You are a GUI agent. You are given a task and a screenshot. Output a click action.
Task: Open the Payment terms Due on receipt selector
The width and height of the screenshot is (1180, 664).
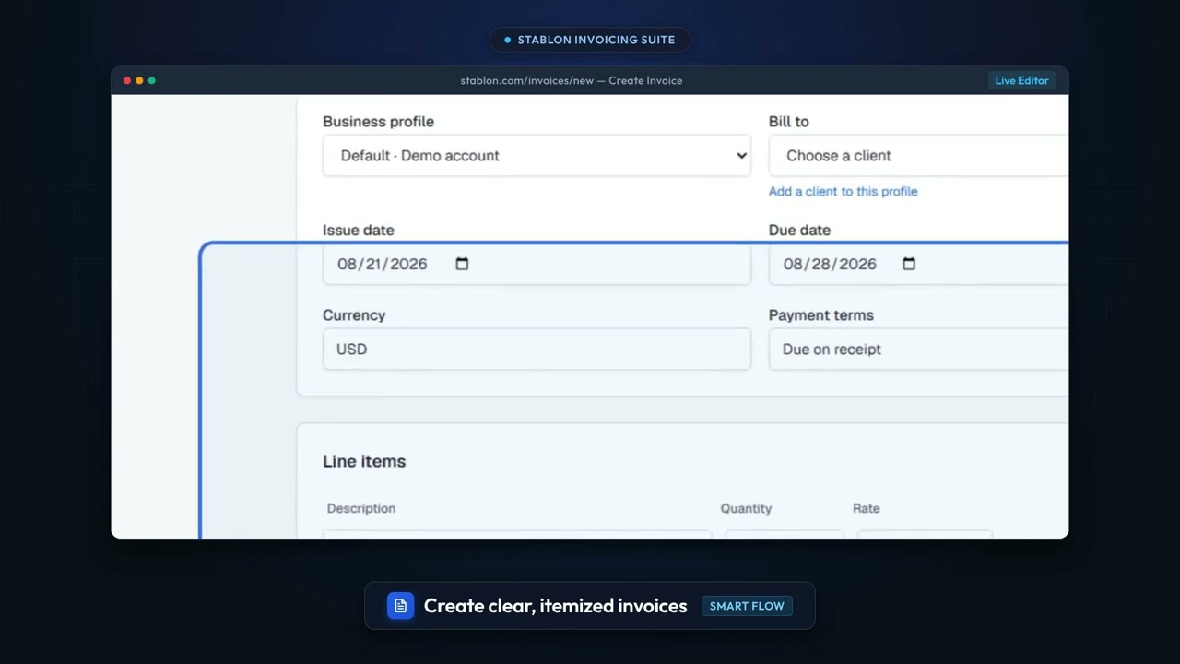pyautogui.click(x=918, y=350)
